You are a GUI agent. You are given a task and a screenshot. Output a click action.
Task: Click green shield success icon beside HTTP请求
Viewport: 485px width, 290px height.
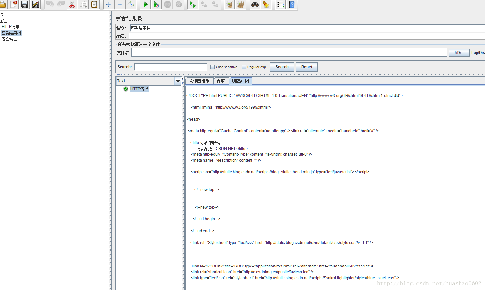(126, 89)
